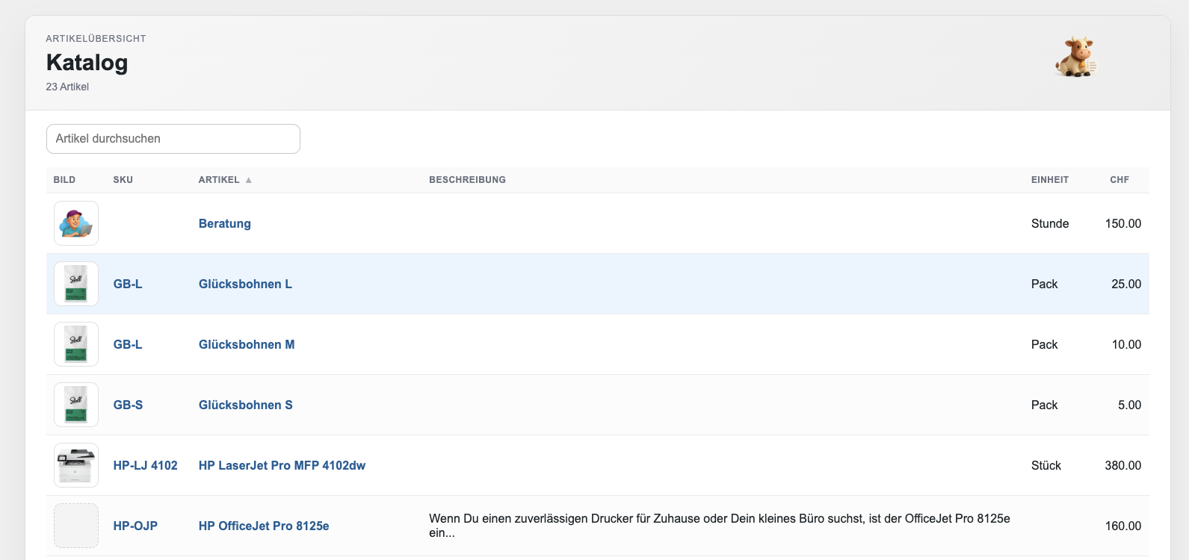1189x560 pixels.
Task: Open the Glücksbohnen L article
Action: [x=245, y=284]
